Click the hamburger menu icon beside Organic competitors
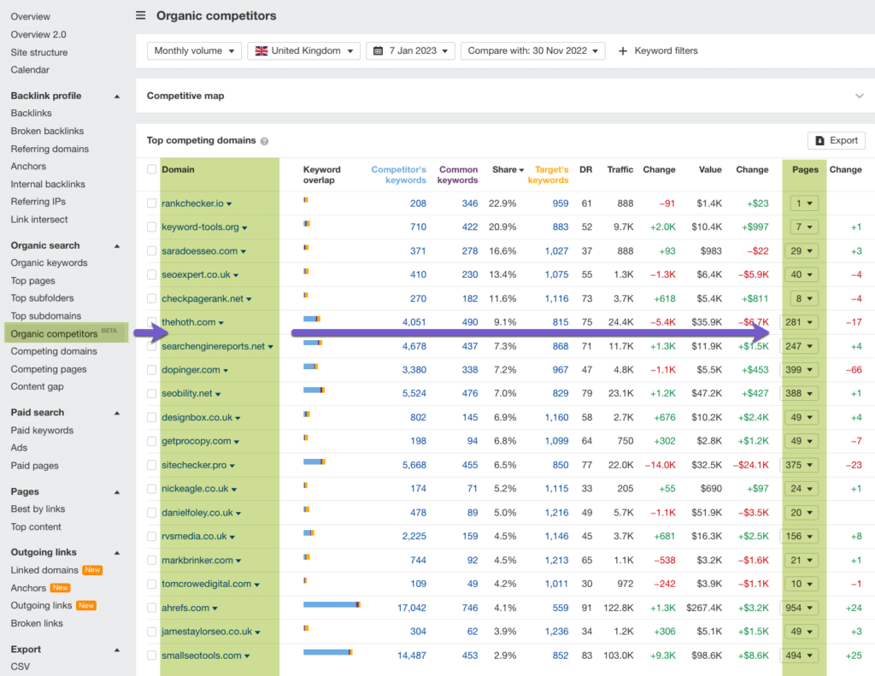The width and height of the screenshot is (875, 676). [x=141, y=15]
